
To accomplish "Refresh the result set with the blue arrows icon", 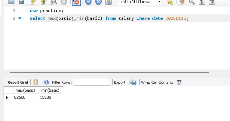I will [x=46, y=82].
